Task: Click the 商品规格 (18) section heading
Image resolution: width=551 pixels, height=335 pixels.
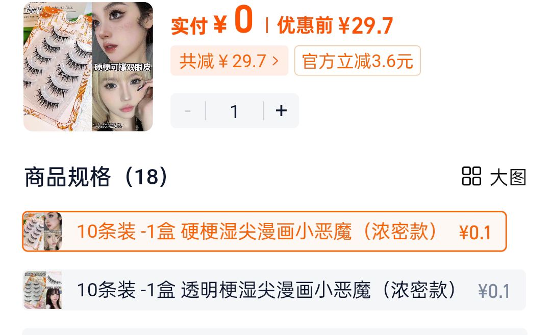Action: tap(96, 177)
